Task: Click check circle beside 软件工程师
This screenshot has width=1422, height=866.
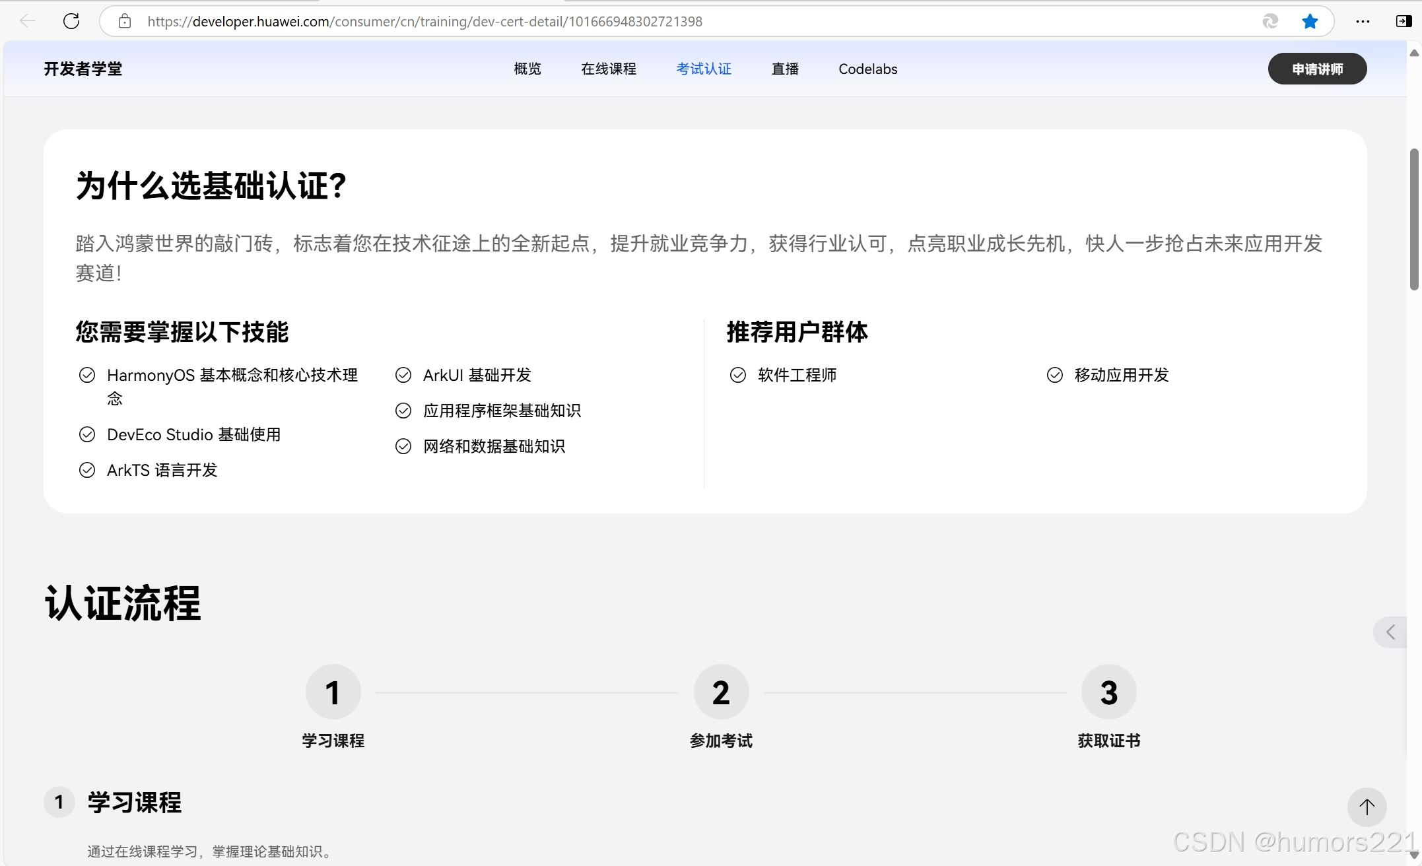Action: 738,375
